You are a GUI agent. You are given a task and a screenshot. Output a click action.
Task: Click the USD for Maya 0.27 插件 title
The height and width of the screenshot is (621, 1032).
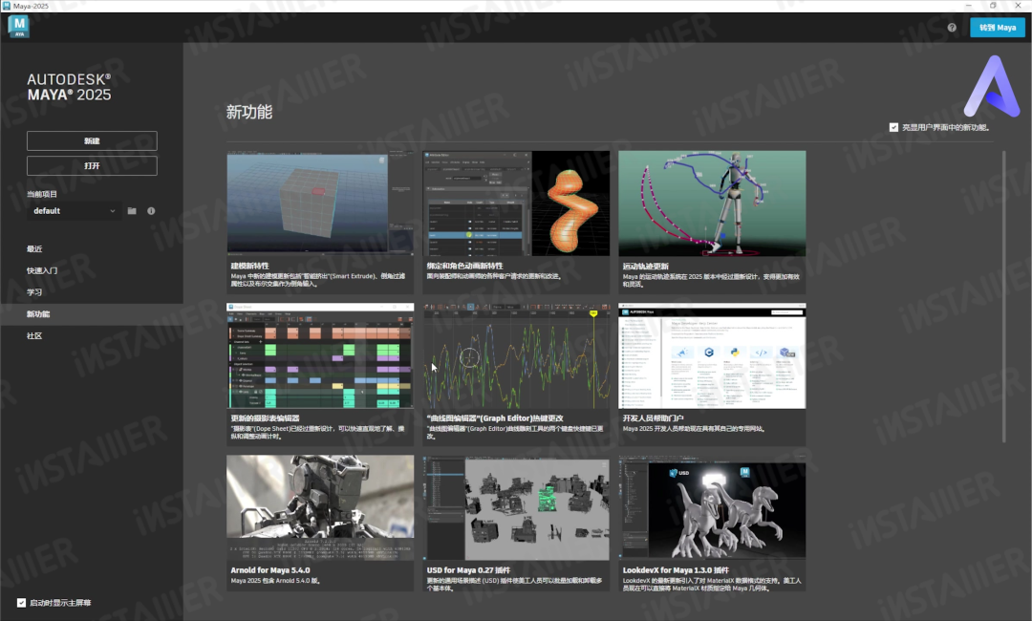(x=468, y=570)
